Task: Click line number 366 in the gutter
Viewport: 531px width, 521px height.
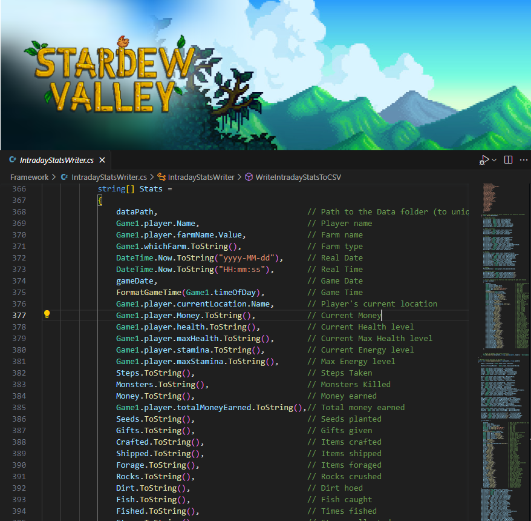Action: pos(19,189)
